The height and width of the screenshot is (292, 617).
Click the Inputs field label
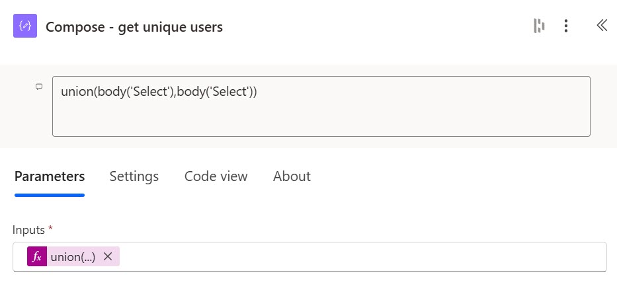click(28, 230)
